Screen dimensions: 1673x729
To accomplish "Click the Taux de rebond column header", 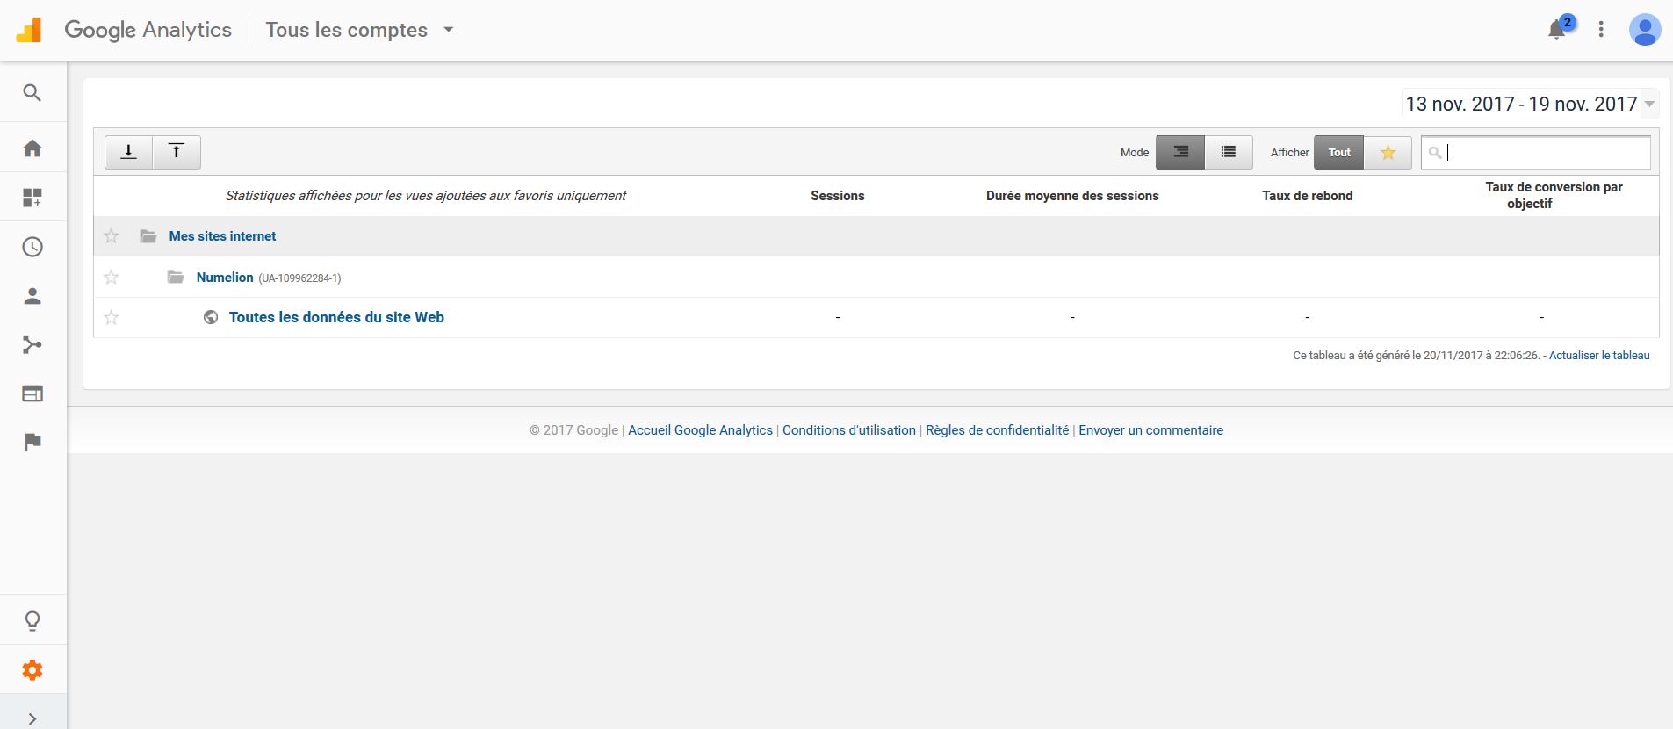I will pos(1307,196).
